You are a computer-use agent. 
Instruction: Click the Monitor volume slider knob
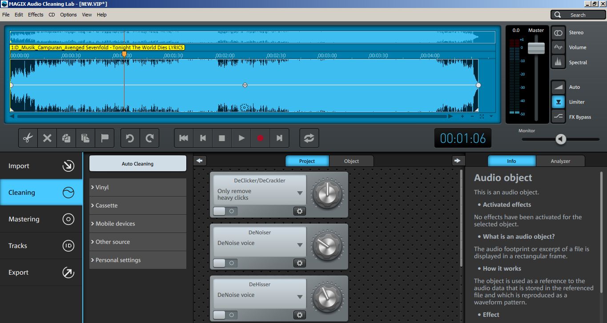(561, 139)
